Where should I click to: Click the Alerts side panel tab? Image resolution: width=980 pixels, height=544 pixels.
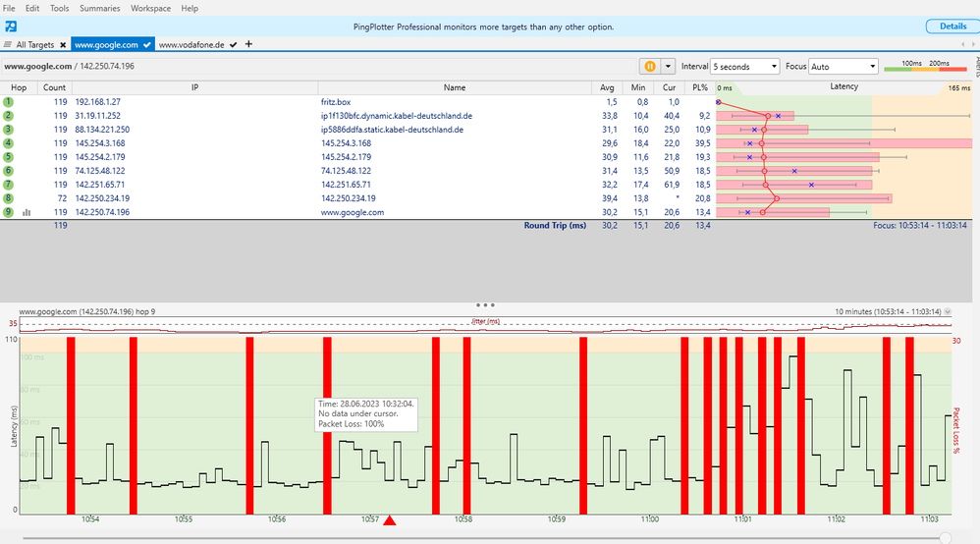pyautogui.click(x=976, y=66)
